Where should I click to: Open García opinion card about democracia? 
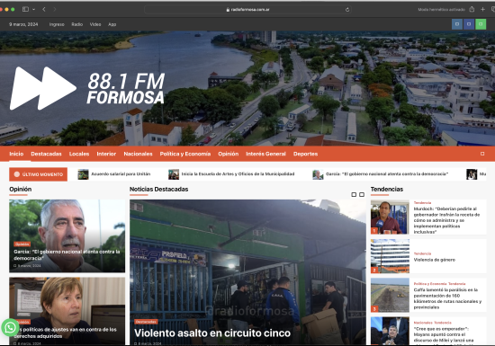click(67, 255)
